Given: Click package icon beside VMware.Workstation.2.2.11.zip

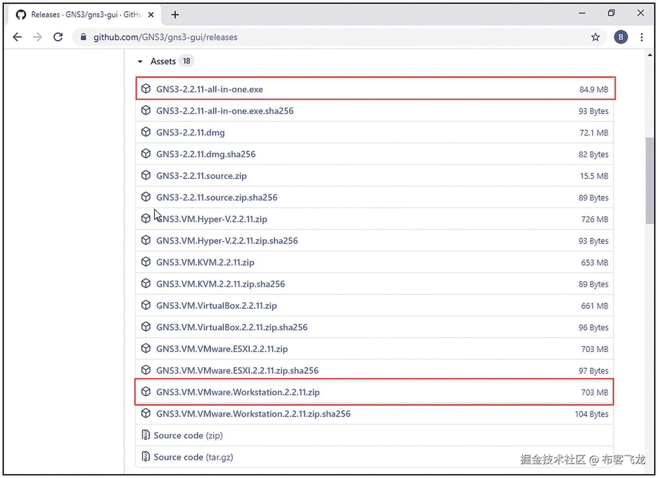Looking at the screenshot, I should click(x=146, y=392).
